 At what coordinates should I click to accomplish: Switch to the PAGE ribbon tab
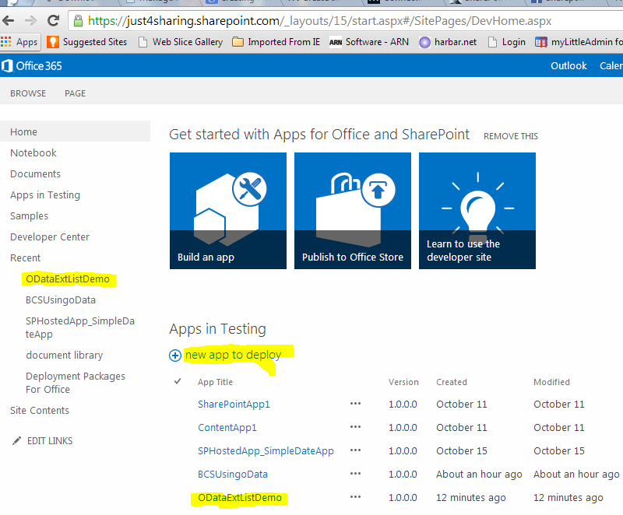75,93
